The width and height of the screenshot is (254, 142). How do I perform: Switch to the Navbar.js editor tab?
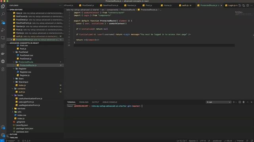pos(131,6)
